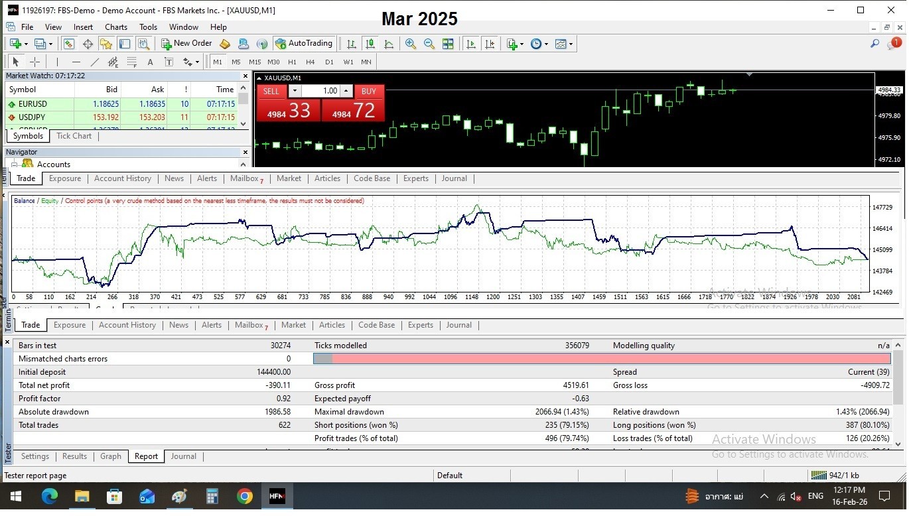
Task: Click the New Order button
Action: (x=186, y=44)
